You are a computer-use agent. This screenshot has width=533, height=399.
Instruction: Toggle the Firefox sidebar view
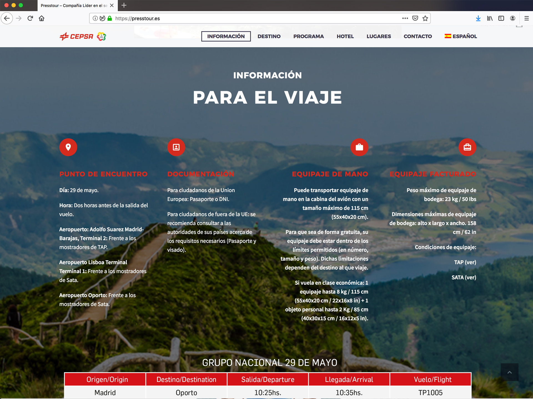pyautogui.click(x=501, y=18)
